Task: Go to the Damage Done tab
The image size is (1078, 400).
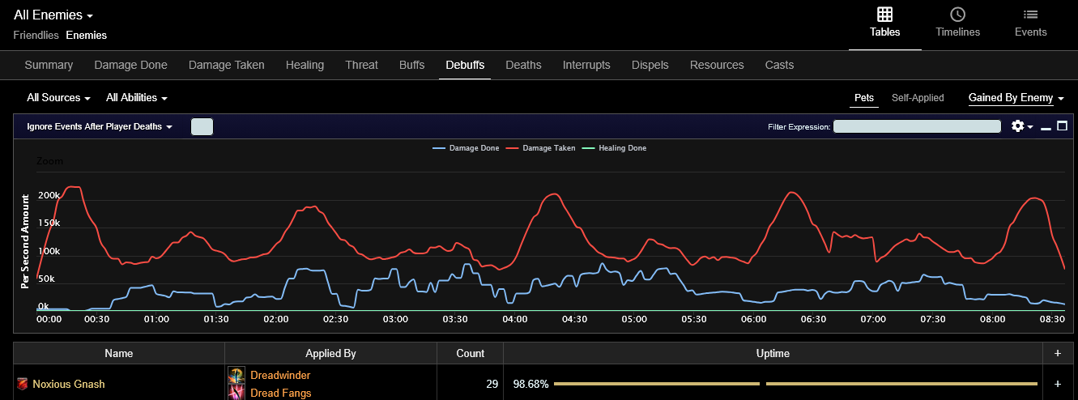Action: tap(130, 65)
